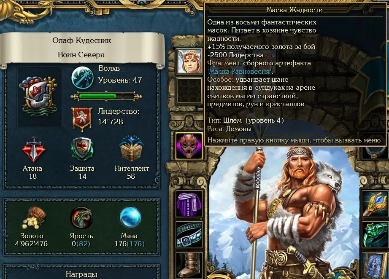Select the leather boots item slot
Viewport: 389px width, 279px height.
coord(189,266)
